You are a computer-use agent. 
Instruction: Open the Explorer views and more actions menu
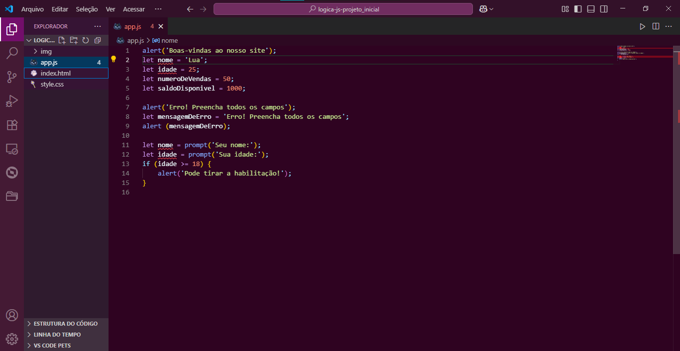click(x=98, y=26)
